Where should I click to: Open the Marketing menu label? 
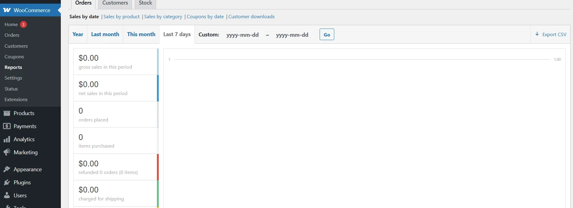(26, 152)
